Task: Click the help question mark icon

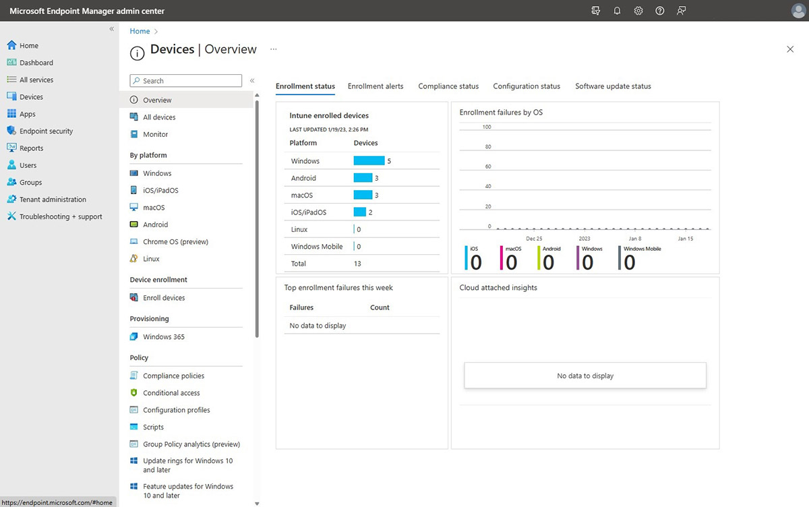Action: pos(660,11)
